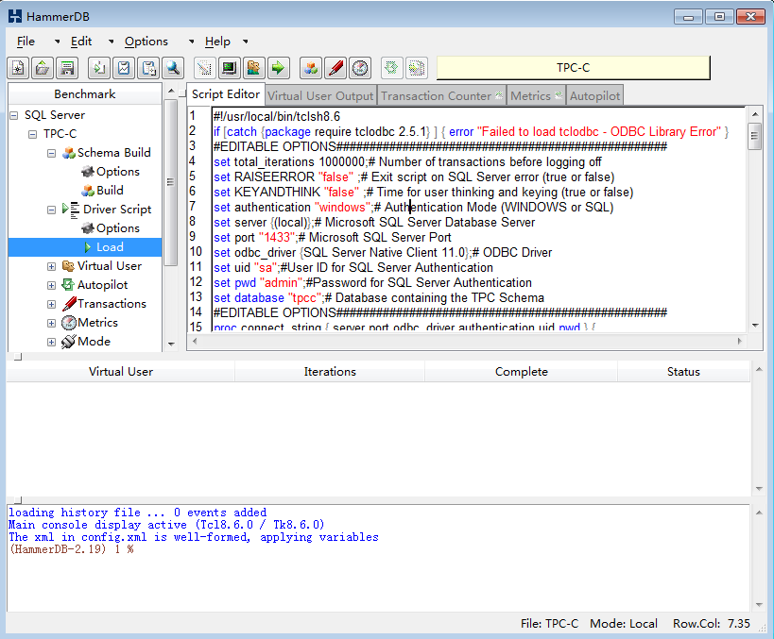Click the dropdown arrow after Help

click(x=246, y=42)
